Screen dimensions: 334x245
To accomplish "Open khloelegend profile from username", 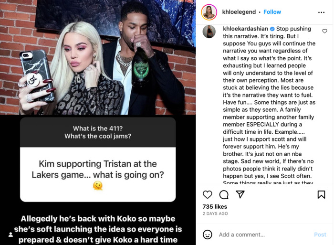I will pos(239,12).
